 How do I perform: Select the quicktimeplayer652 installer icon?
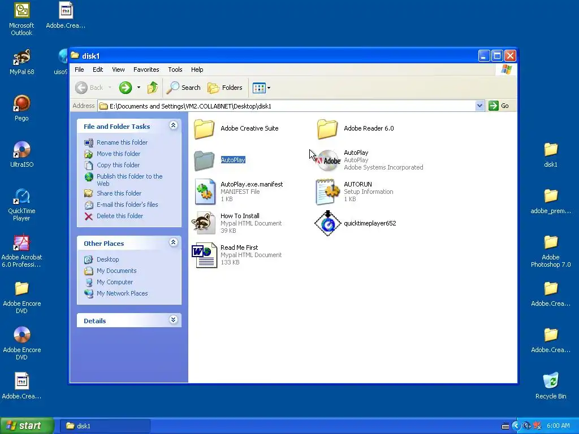click(x=327, y=223)
